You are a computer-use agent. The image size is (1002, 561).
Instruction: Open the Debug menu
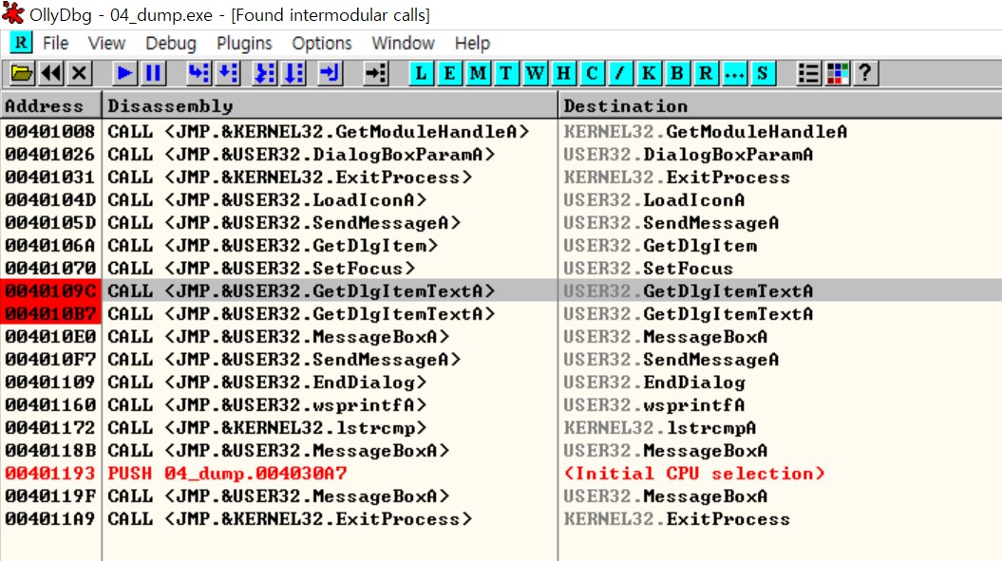pos(171,43)
